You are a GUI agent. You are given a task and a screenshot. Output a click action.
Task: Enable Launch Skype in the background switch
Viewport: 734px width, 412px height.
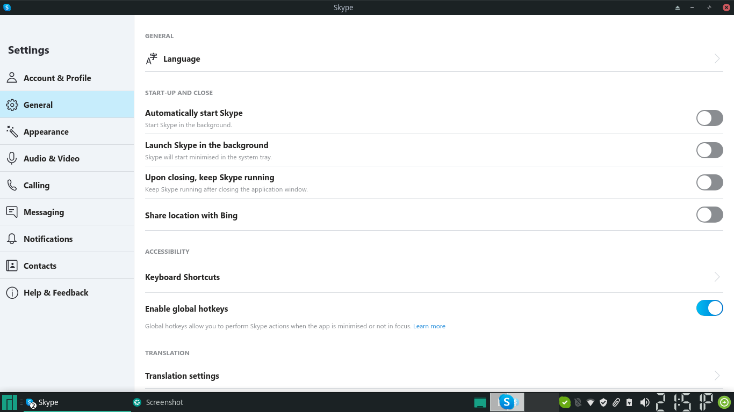pyautogui.click(x=710, y=150)
